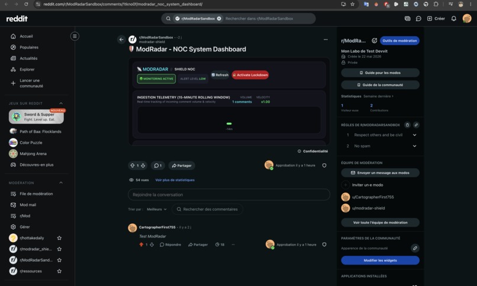Viewport: 477px width, 286px height.
Task: Open comment's three-dot more options
Action: click(233, 245)
